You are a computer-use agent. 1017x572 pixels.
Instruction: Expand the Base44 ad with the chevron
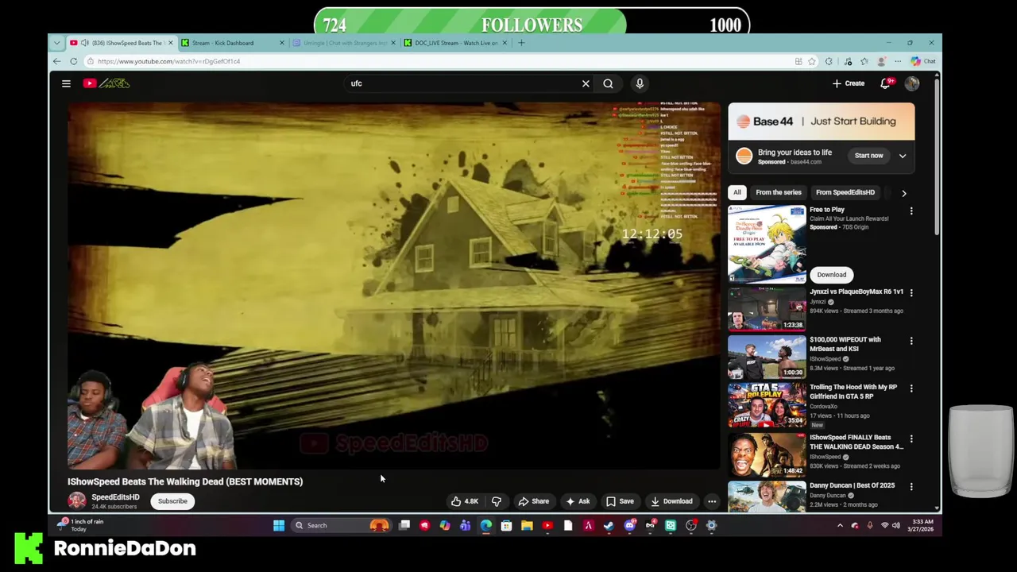[x=903, y=156]
